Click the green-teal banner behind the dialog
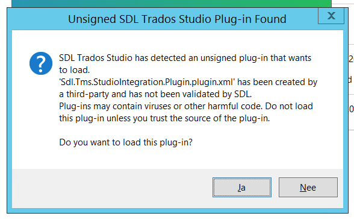The height and width of the screenshot is (219, 354). 172,4
